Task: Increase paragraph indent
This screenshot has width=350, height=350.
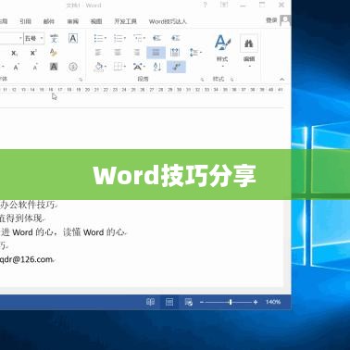Action: 175,38
